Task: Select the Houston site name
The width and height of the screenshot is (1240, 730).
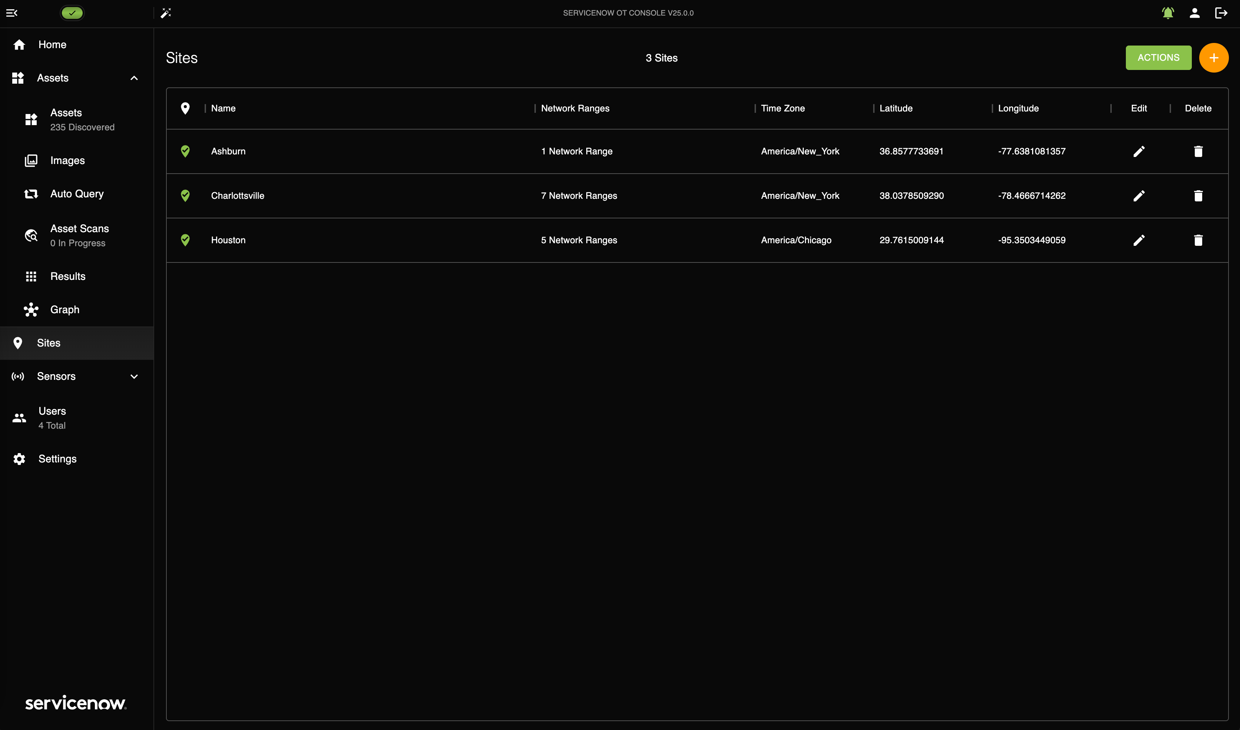Action: pos(228,240)
